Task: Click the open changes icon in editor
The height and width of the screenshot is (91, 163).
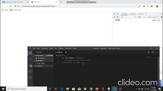Action: pyautogui.click(x=149, y=52)
